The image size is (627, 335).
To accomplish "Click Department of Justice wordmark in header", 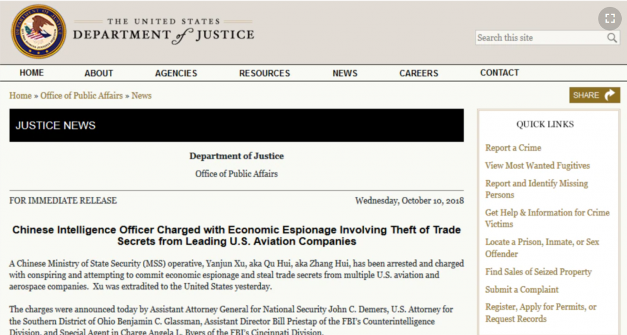I will (163, 31).
